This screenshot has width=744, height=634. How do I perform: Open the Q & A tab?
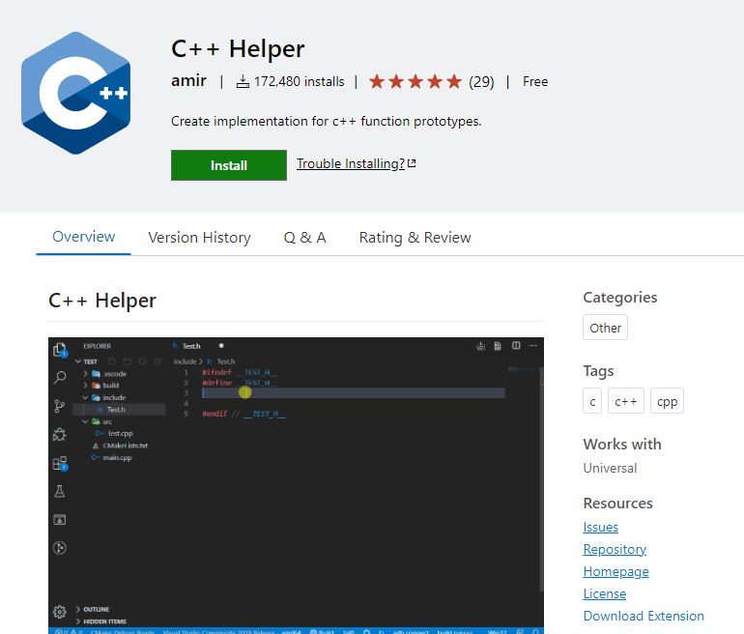[x=304, y=238]
